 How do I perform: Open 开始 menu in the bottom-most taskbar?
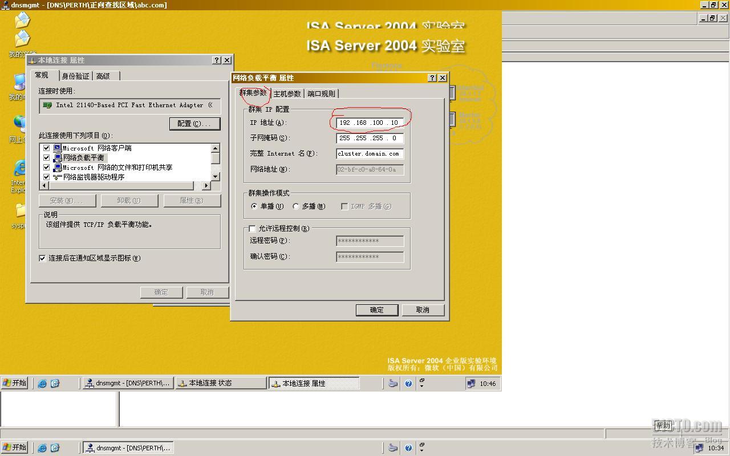tap(15, 448)
